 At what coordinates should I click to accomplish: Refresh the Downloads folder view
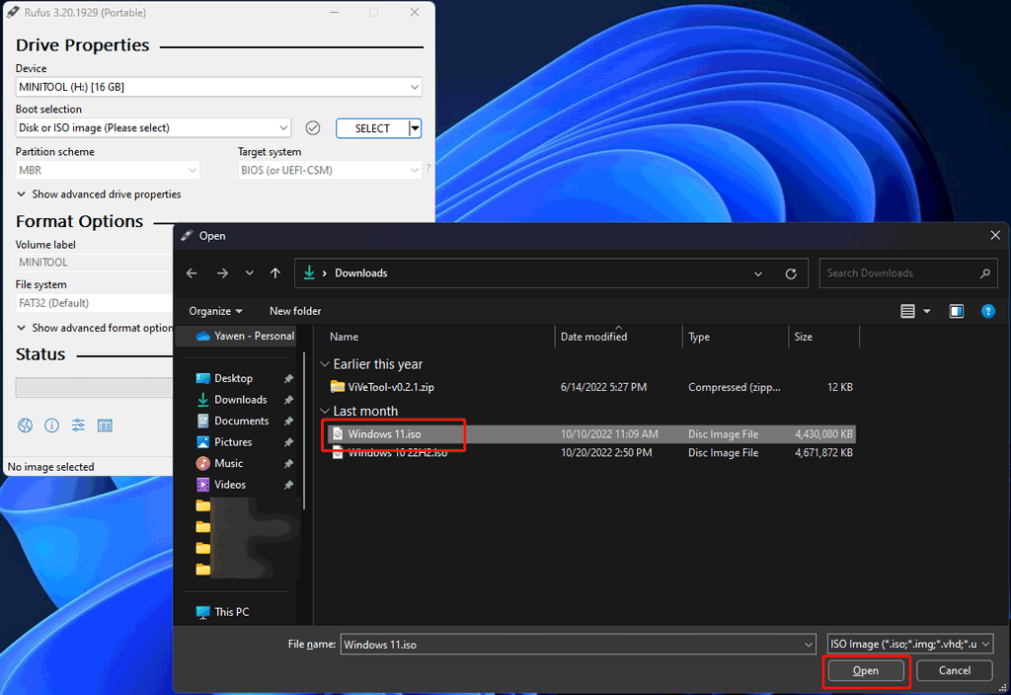(x=791, y=272)
